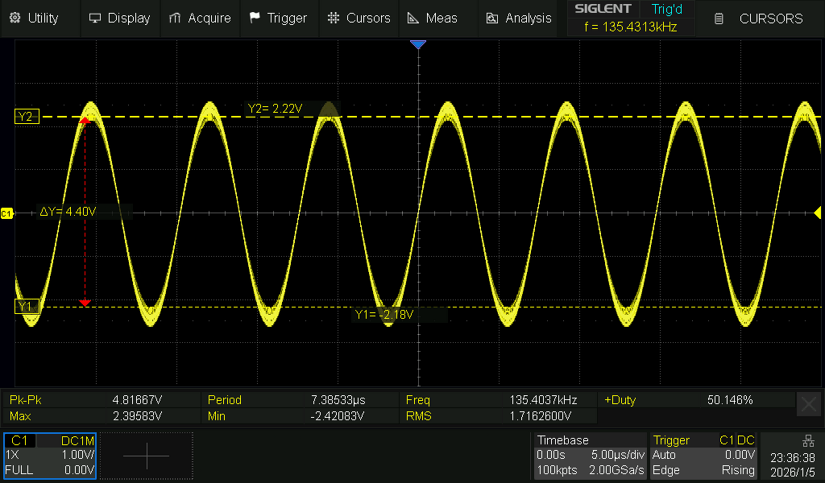This screenshot has height=483, width=825.
Task: Click the CURSORS panel list icon
Action: coord(719,19)
